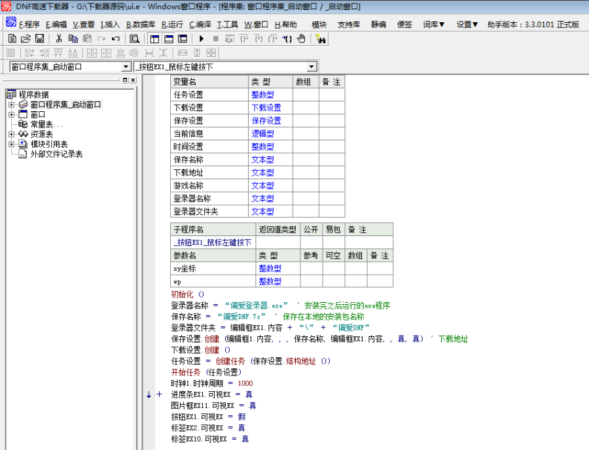Click the make same height icon
The image size is (589, 450).
pyautogui.click(x=197, y=53)
